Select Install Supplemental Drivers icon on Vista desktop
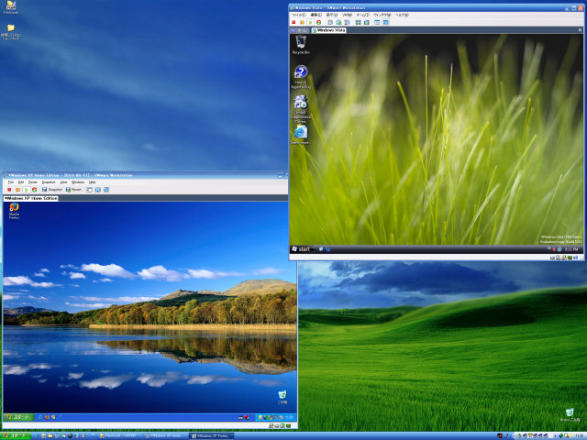The height and width of the screenshot is (440, 587). tap(301, 109)
